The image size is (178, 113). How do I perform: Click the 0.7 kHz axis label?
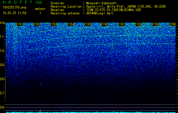pos(2,93)
